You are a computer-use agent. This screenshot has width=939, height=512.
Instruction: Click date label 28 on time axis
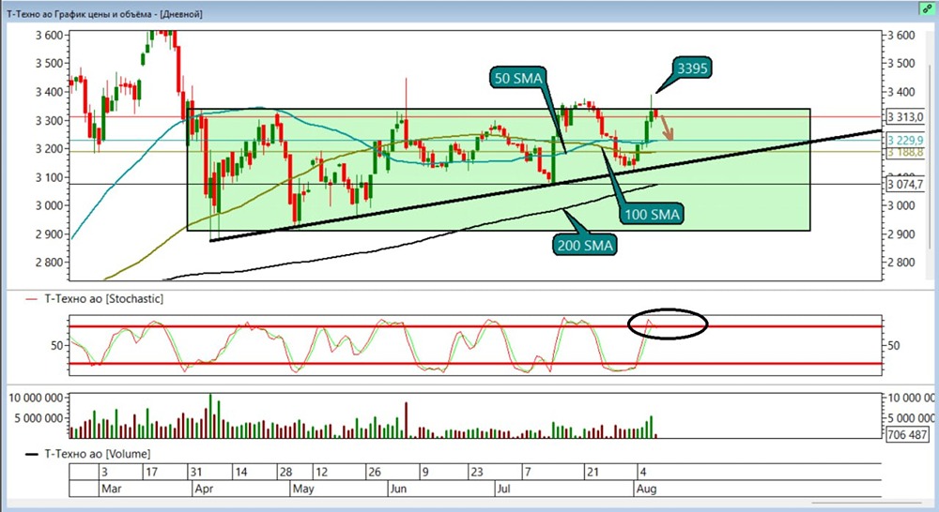(x=285, y=472)
